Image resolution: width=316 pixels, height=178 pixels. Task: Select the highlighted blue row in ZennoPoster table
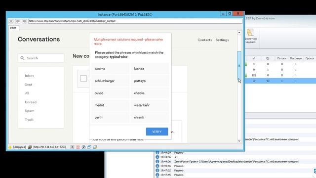280,81
